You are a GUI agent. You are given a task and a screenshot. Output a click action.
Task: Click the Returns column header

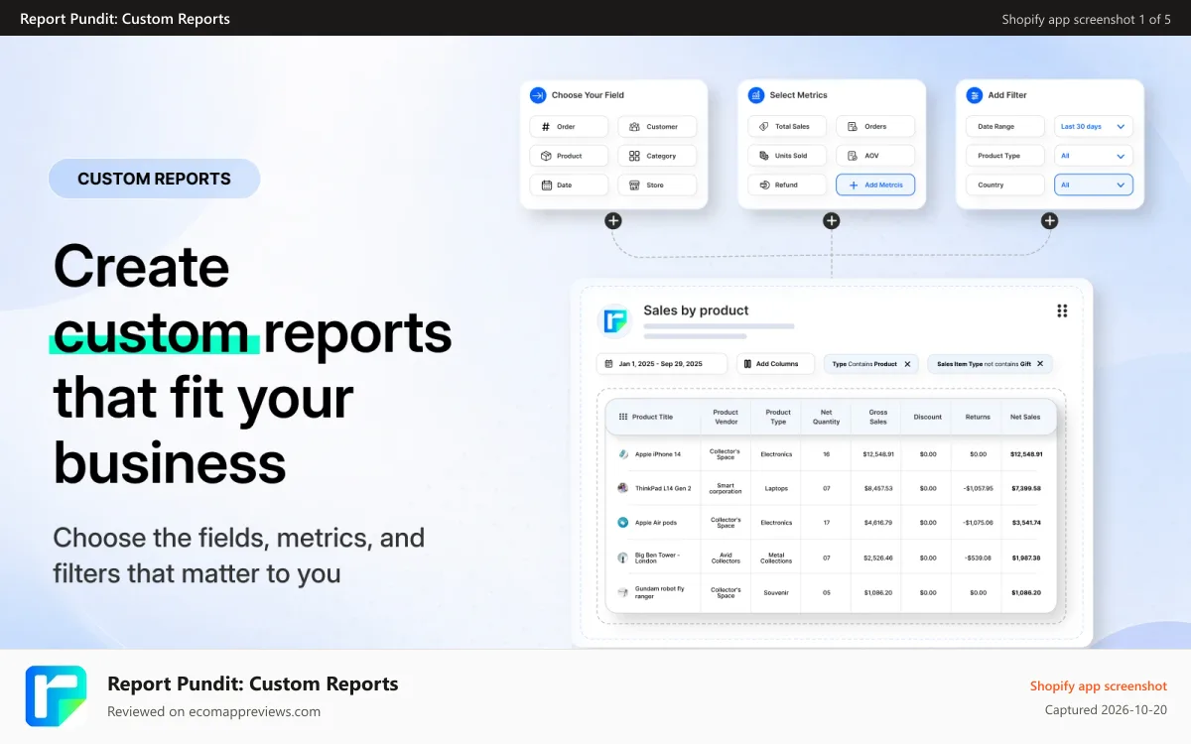[978, 417]
